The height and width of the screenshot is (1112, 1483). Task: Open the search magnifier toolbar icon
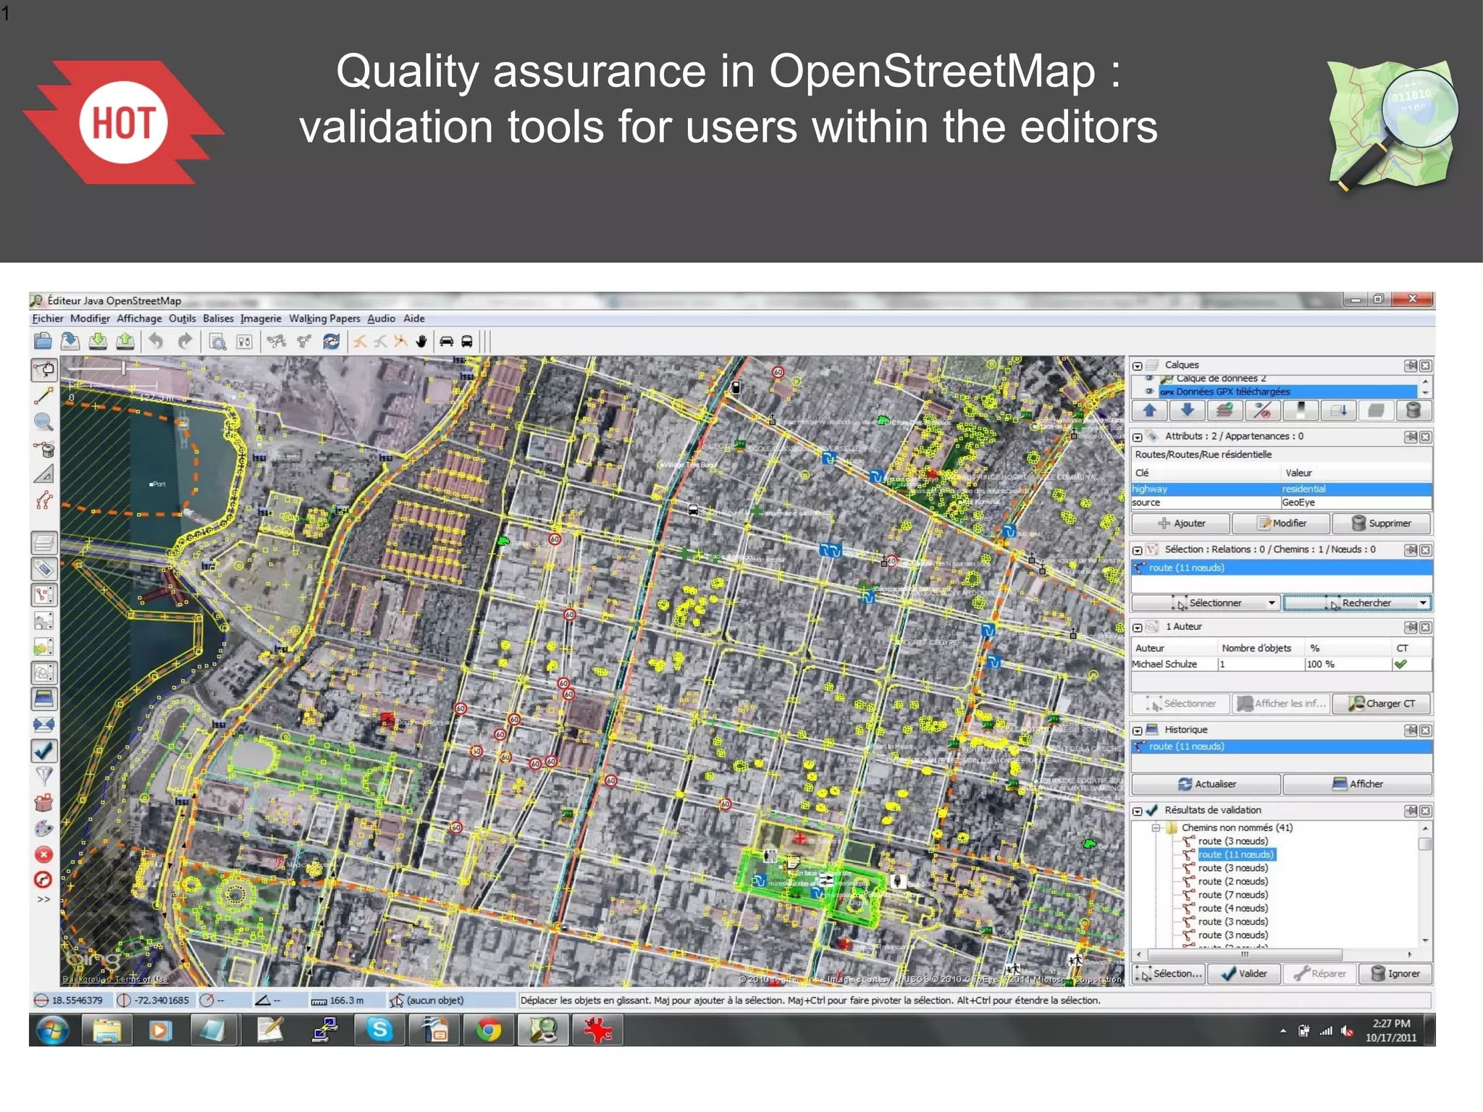217,341
